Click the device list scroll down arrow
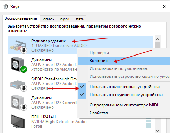 point(157,130)
